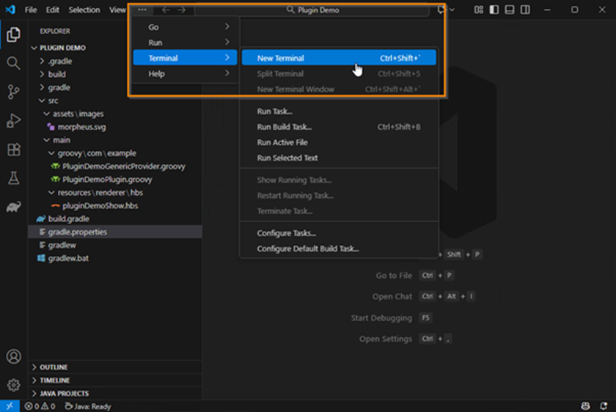The image size is (616, 412).
Task: Collapse the main folder
Action: (115, 140)
